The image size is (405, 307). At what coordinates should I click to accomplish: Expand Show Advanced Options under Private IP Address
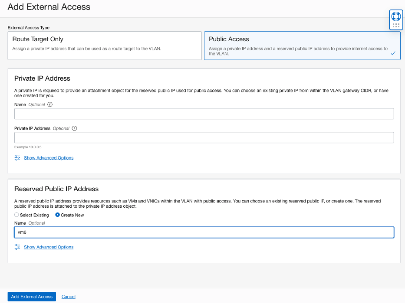[49, 157]
